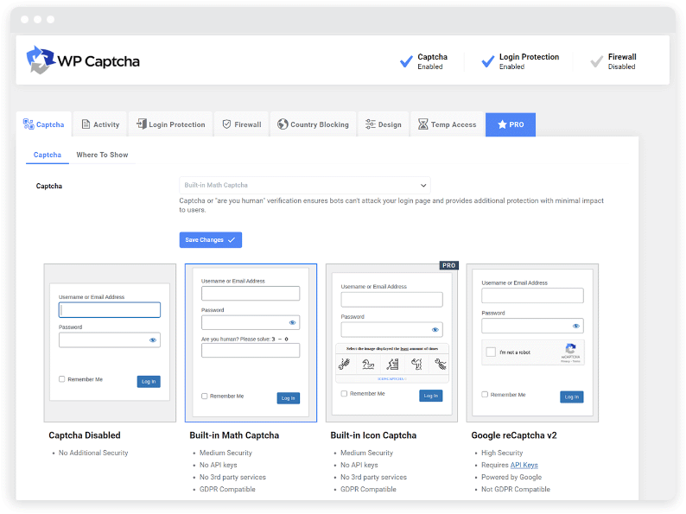
Task: Switch to the Where To Show subtab
Action: 102,155
